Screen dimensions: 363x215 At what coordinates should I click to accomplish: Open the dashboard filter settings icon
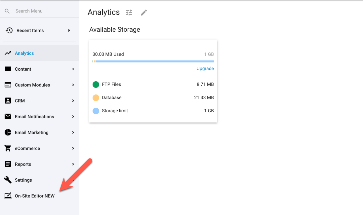(x=129, y=13)
